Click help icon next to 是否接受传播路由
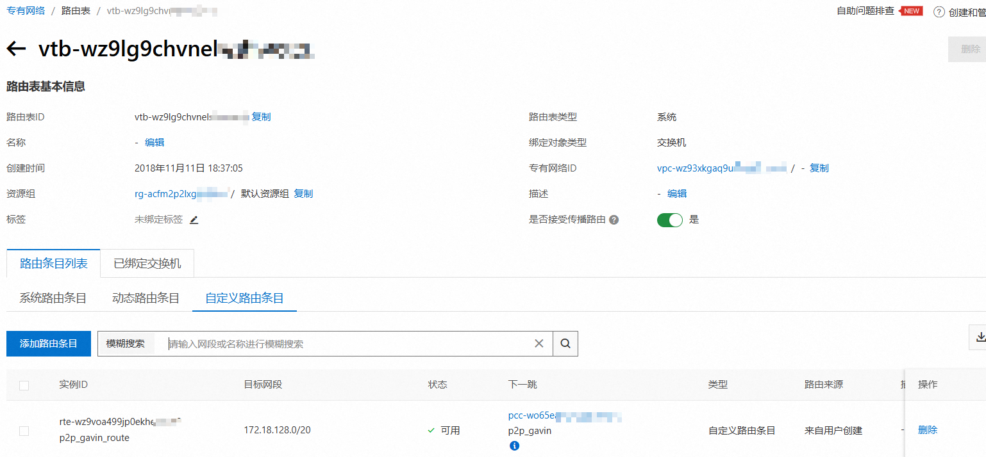Image resolution: width=986 pixels, height=457 pixels. tap(614, 220)
